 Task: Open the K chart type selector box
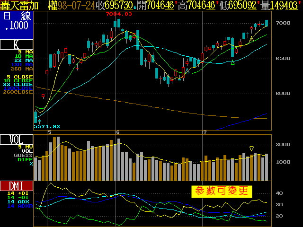(17, 45)
